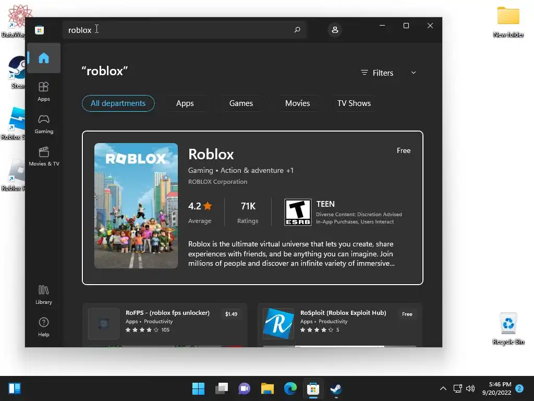The width and height of the screenshot is (534, 401).
Task: Click the Microsoft Store logo icon
Action: coord(39,30)
